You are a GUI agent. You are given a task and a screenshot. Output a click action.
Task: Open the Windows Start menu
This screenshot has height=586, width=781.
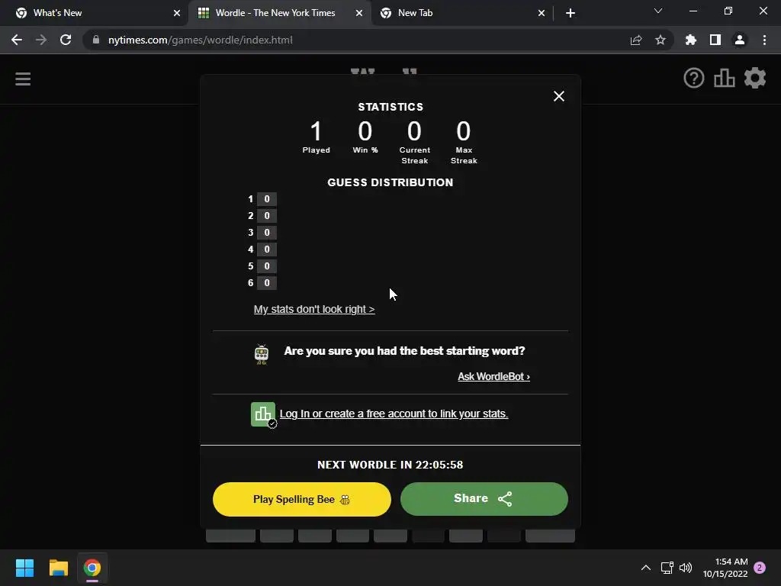click(x=24, y=568)
